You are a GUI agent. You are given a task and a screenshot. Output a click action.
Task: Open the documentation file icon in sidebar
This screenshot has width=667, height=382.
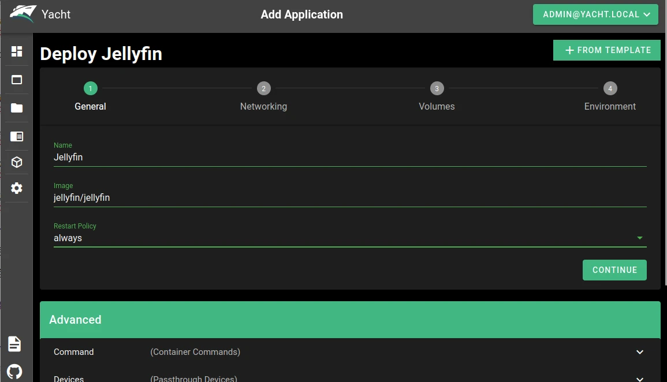click(14, 344)
